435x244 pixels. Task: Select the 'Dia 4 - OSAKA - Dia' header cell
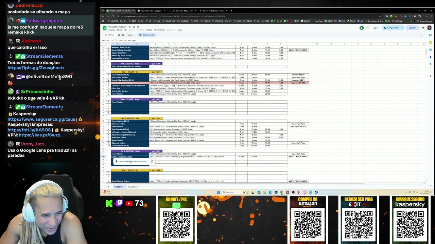point(130,72)
